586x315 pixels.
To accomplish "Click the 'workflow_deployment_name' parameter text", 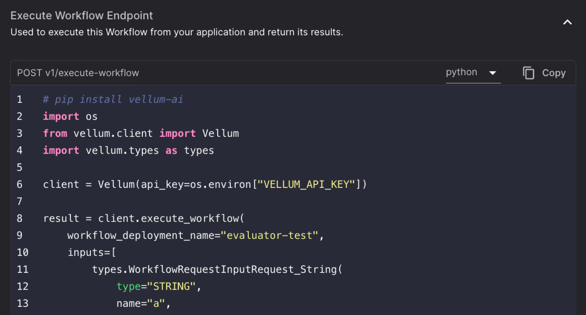I will 141,236.
